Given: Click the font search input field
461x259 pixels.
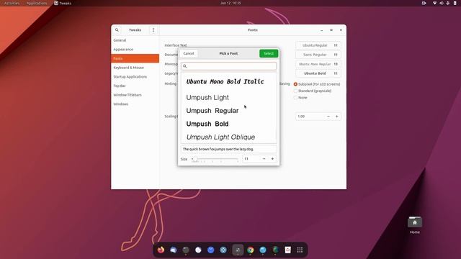Looking at the screenshot, I should click(x=229, y=66).
